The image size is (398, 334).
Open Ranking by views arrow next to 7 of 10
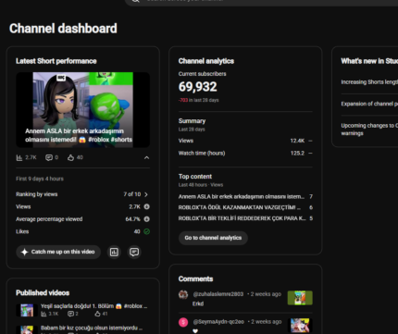click(146, 194)
